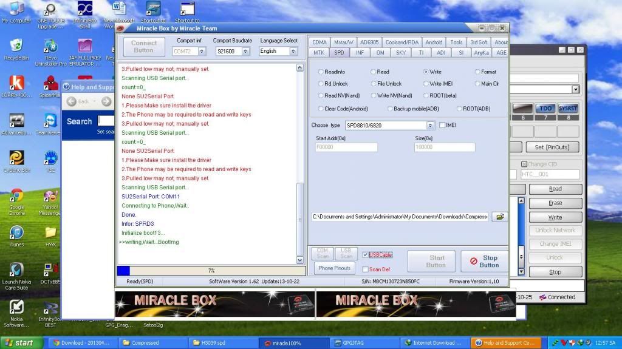
Task: Select the ReadInfo radio option
Action: pyautogui.click(x=321, y=72)
